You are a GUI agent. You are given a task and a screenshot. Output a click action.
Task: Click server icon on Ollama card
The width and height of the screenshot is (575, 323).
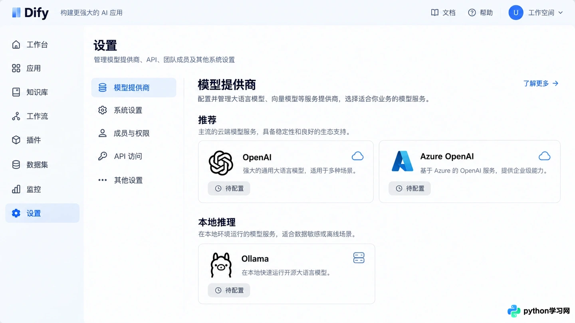pyautogui.click(x=359, y=258)
